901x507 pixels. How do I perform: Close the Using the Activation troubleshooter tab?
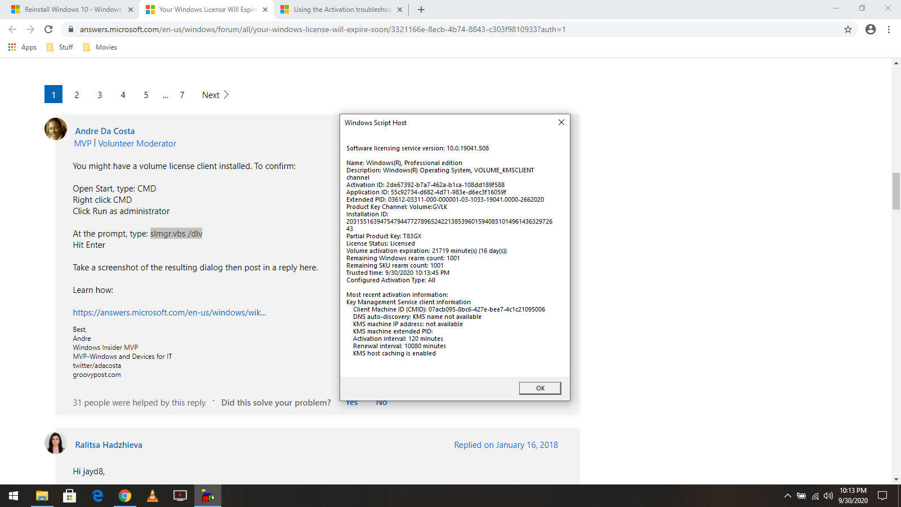[x=400, y=10]
